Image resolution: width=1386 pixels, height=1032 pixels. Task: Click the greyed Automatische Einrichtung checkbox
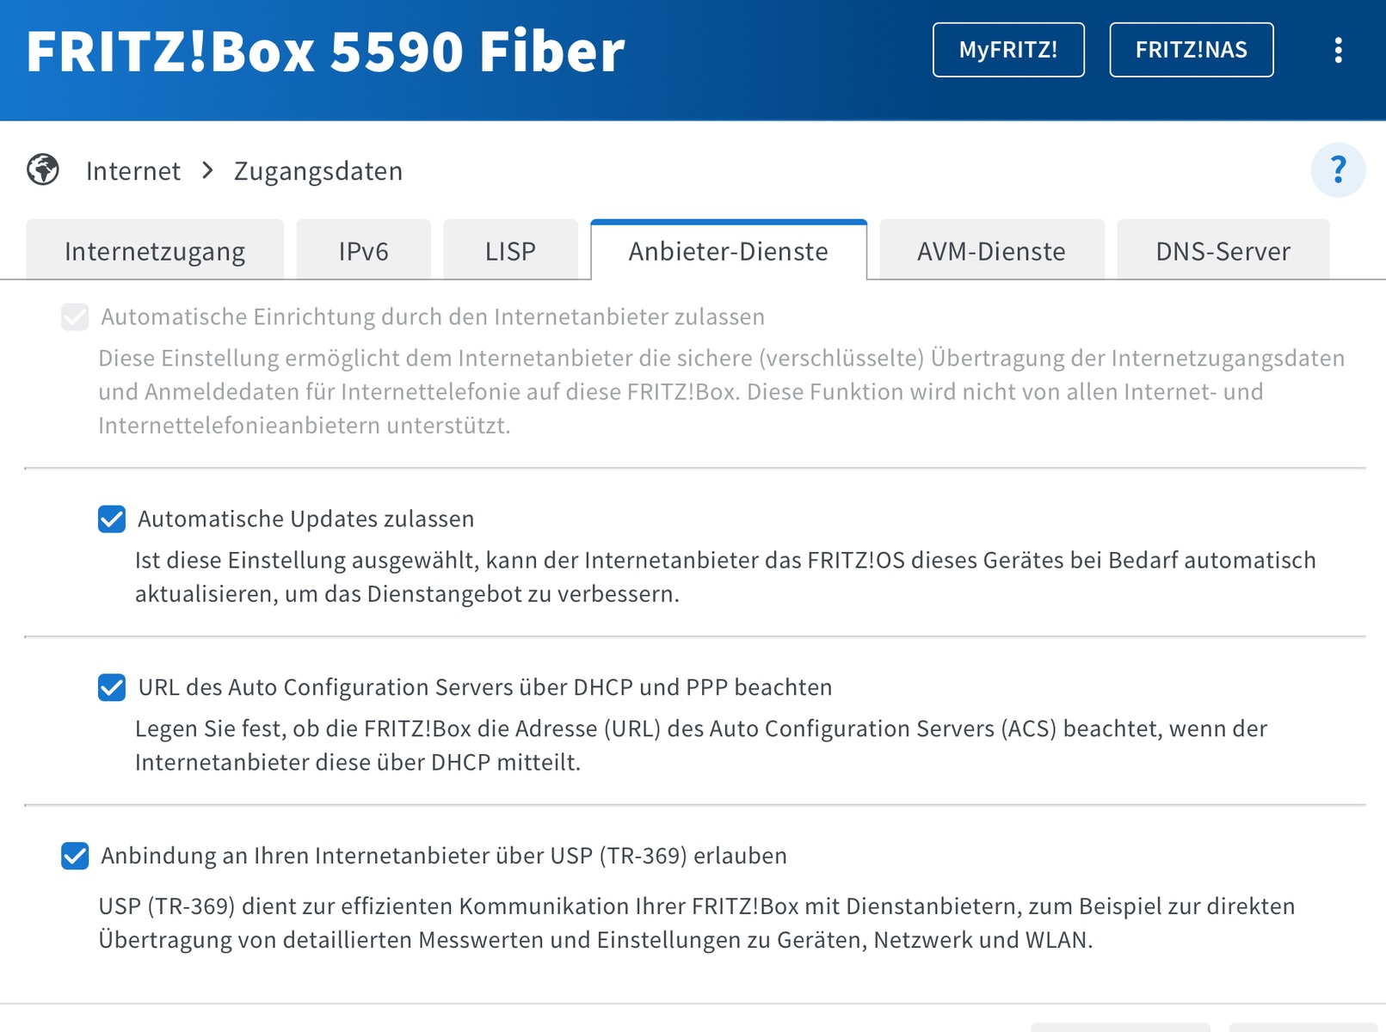(75, 317)
